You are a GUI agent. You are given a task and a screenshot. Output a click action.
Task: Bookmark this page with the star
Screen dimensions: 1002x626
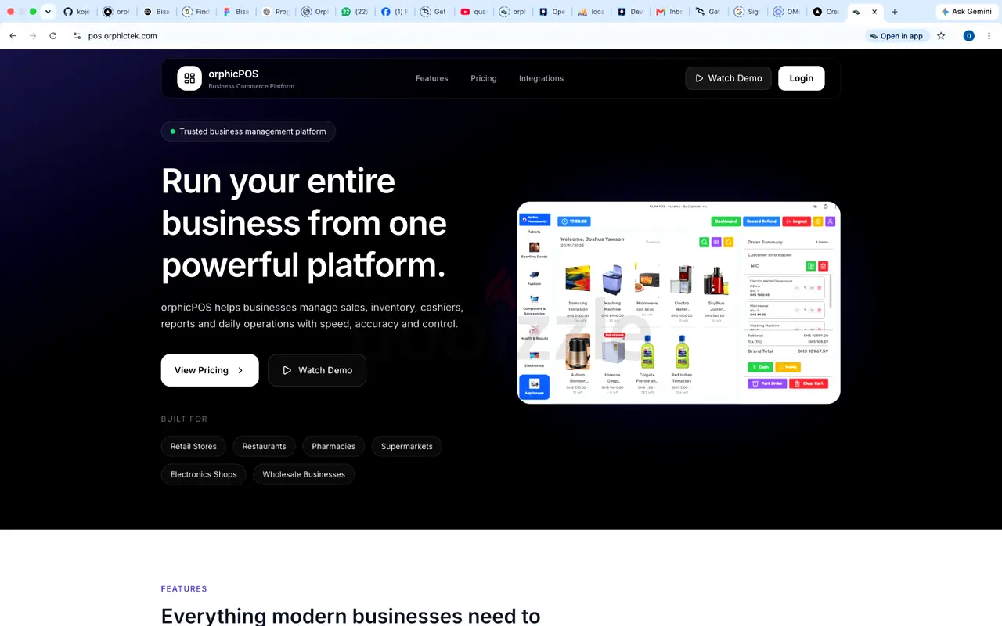point(941,36)
